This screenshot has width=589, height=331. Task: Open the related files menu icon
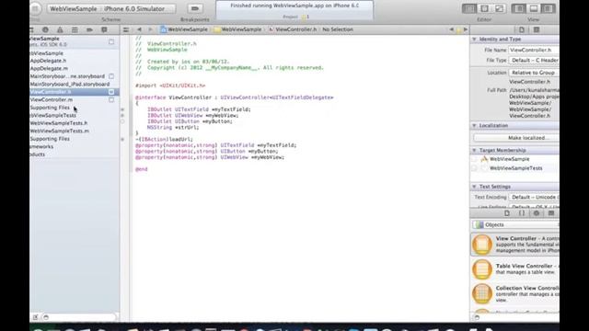point(126,29)
